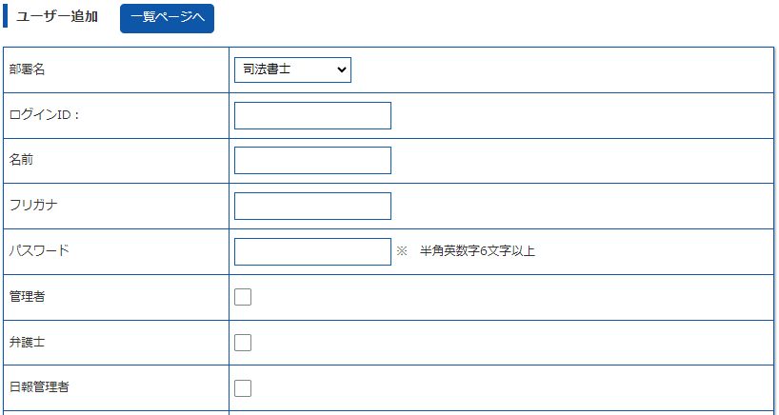The image size is (779, 415).
Task: Focus the ログインID input field
Action: [312, 115]
